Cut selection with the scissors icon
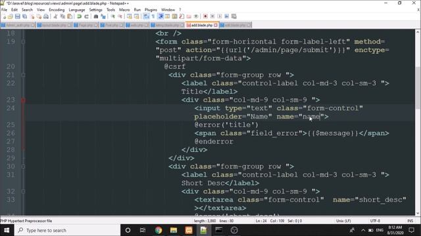421x236 pixels. (x=55, y=16)
